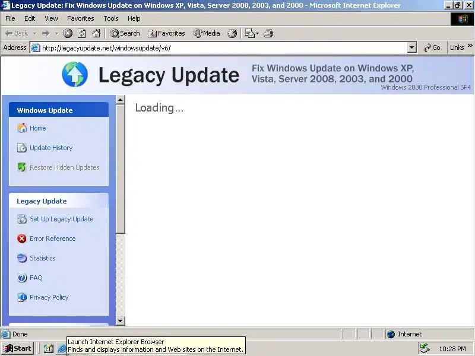Click the Show Desktop quick launch icon
The width and height of the screenshot is (475, 356).
[49, 349]
